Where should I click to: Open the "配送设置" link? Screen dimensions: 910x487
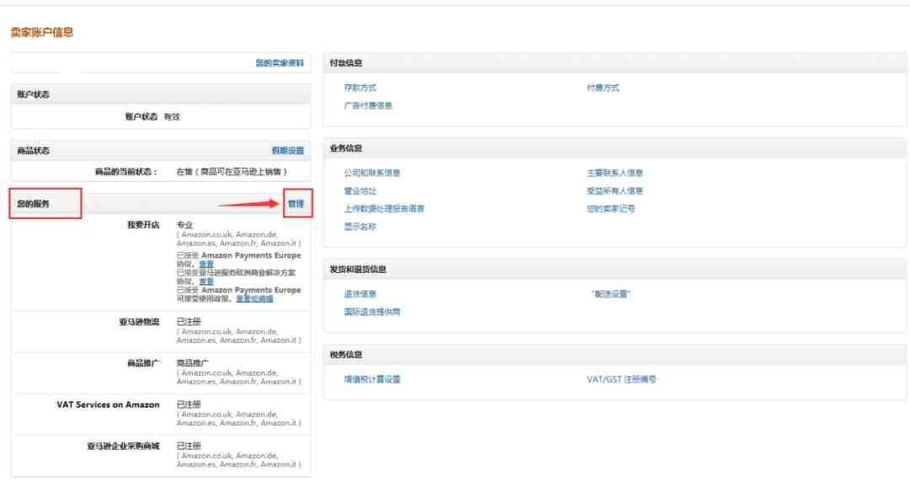(x=611, y=294)
